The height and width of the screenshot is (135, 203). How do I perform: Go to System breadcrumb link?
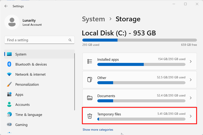coord(93,19)
